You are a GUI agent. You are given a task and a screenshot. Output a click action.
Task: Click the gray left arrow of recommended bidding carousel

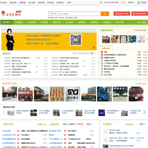(4, 112)
